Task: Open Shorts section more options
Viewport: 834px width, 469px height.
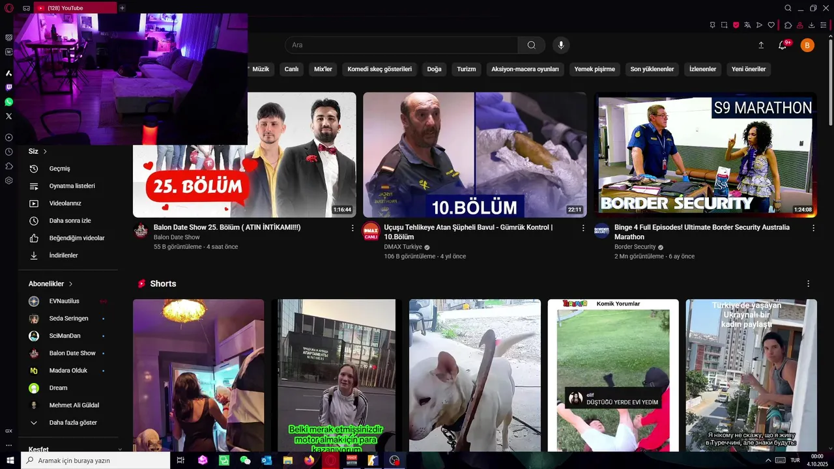Action: click(x=808, y=284)
